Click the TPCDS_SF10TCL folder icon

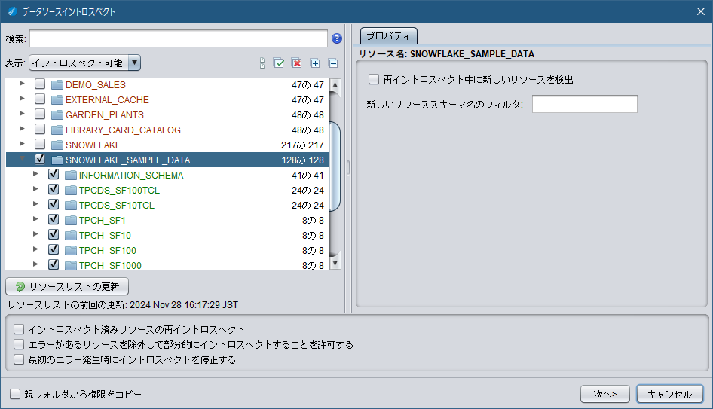(71, 205)
